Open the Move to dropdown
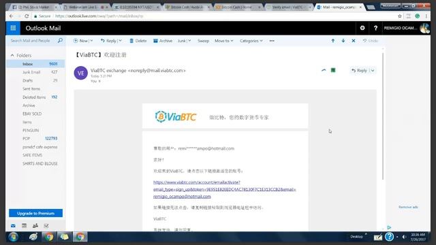 (224, 41)
